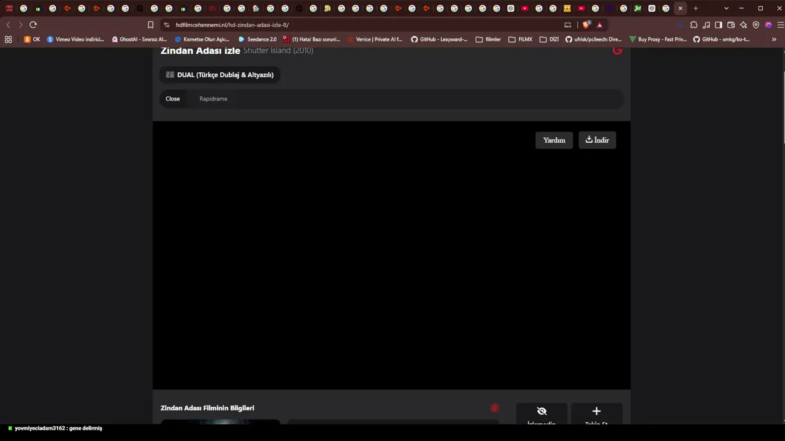Open the apps grid icon in bookmarks bar
Image resolution: width=785 pixels, height=441 pixels.
[8, 39]
